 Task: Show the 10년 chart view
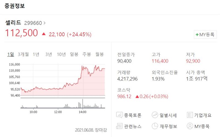point(61,54)
